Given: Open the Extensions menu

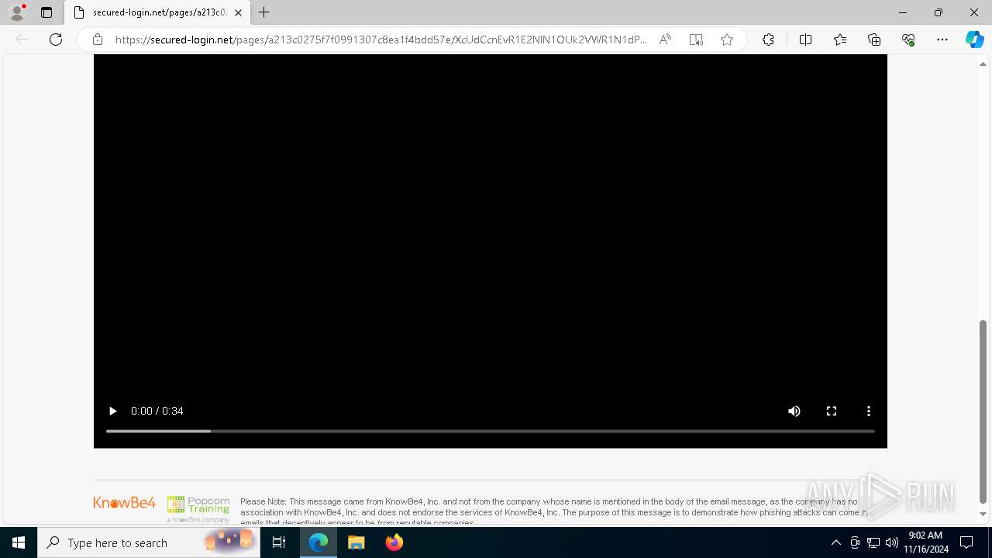Looking at the screenshot, I should [768, 40].
